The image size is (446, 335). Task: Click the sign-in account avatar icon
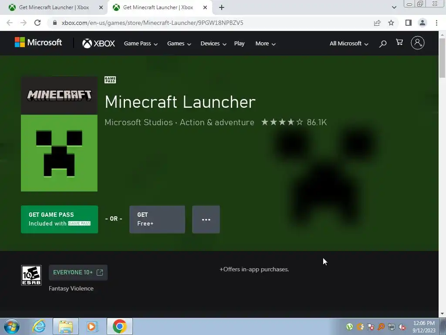[x=418, y=43]
